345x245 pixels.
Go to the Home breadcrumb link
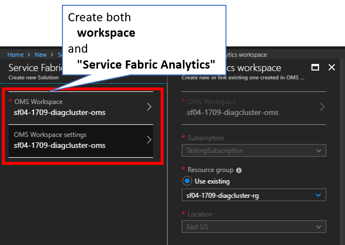(15, 55)
